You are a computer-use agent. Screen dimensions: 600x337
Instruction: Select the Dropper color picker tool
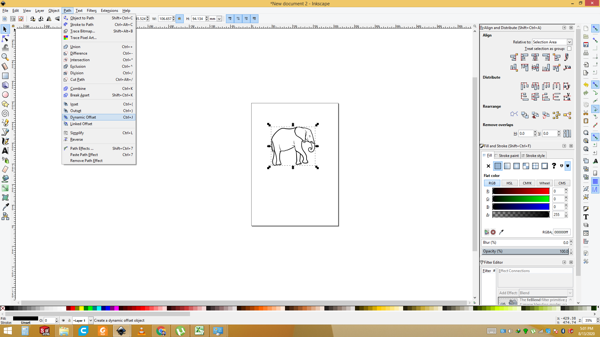tap(5, 207)
